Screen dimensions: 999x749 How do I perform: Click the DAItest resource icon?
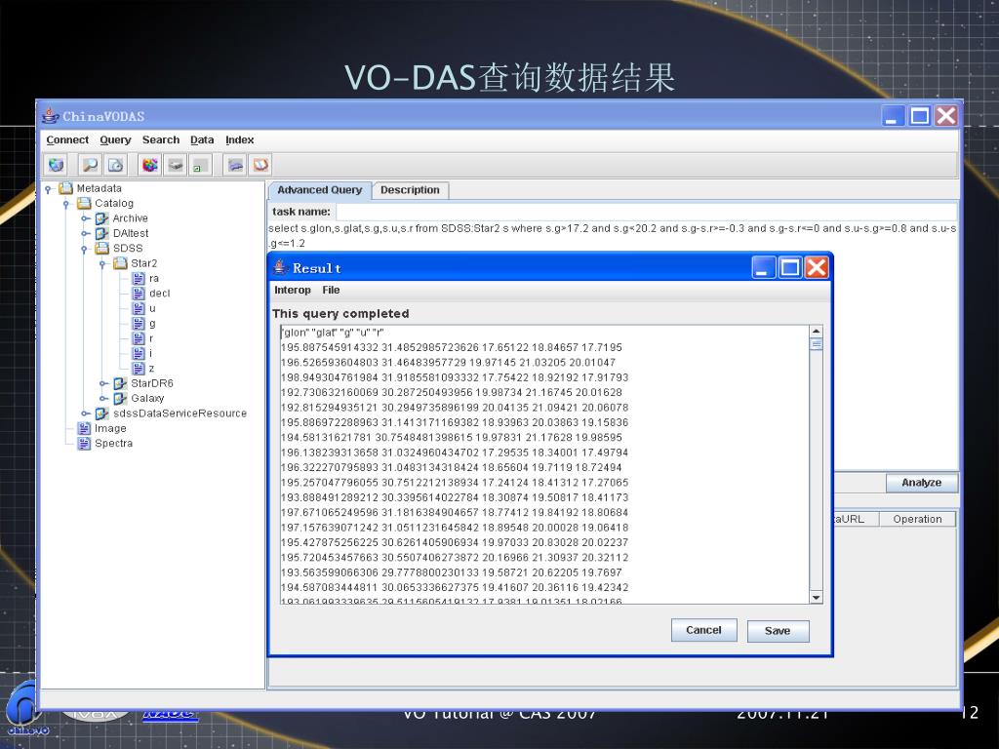tap(101, 233)
